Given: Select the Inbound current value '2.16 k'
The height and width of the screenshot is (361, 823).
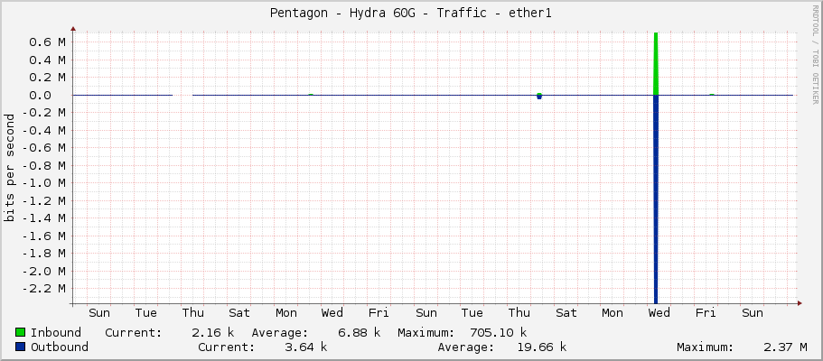Looking at the screenshot, I should [x=213, y=333].
